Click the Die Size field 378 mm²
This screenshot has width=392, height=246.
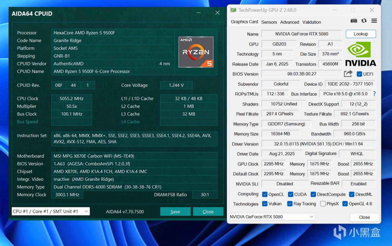(330, 54)
